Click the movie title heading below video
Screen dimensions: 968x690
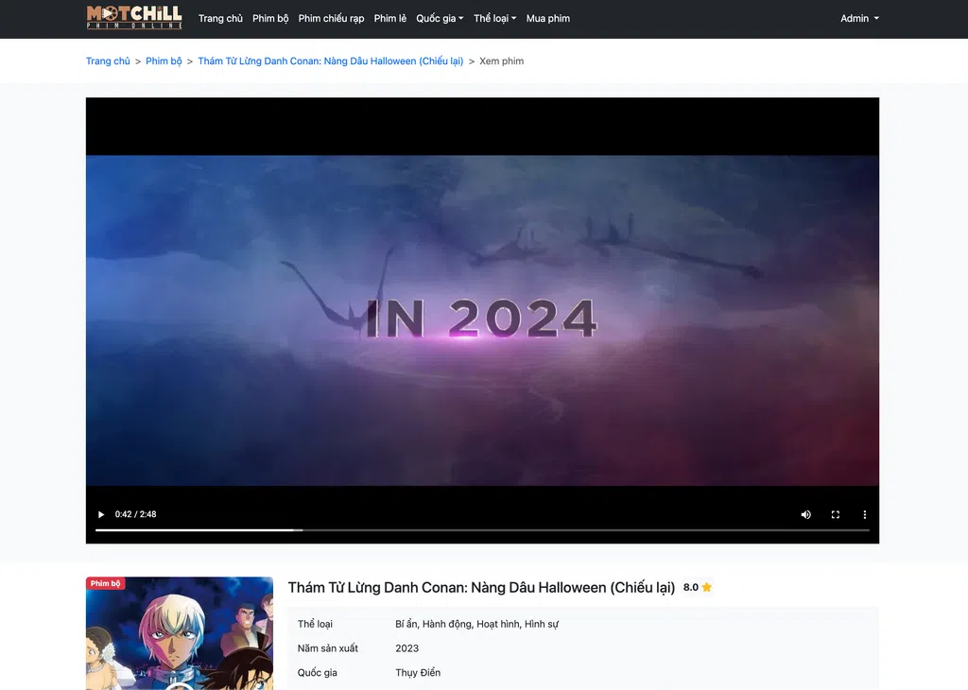coord(481,588)
